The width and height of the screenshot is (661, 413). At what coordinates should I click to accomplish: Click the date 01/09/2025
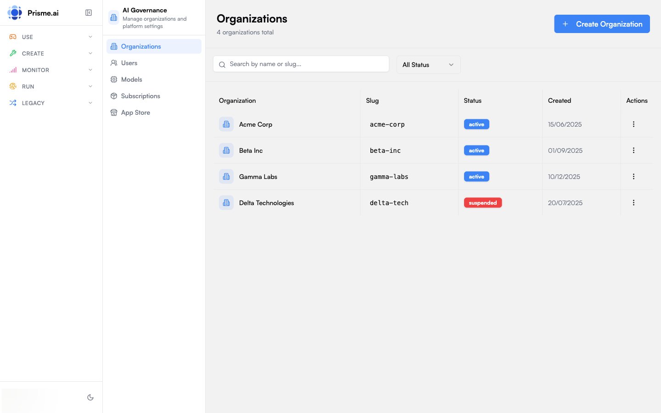(x=565, y=151)
